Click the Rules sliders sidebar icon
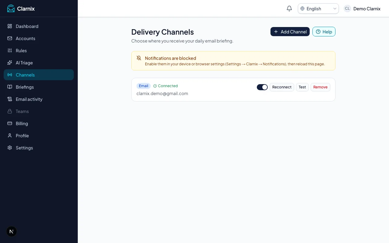Viewport: 389px width, 243px height. 10,50
